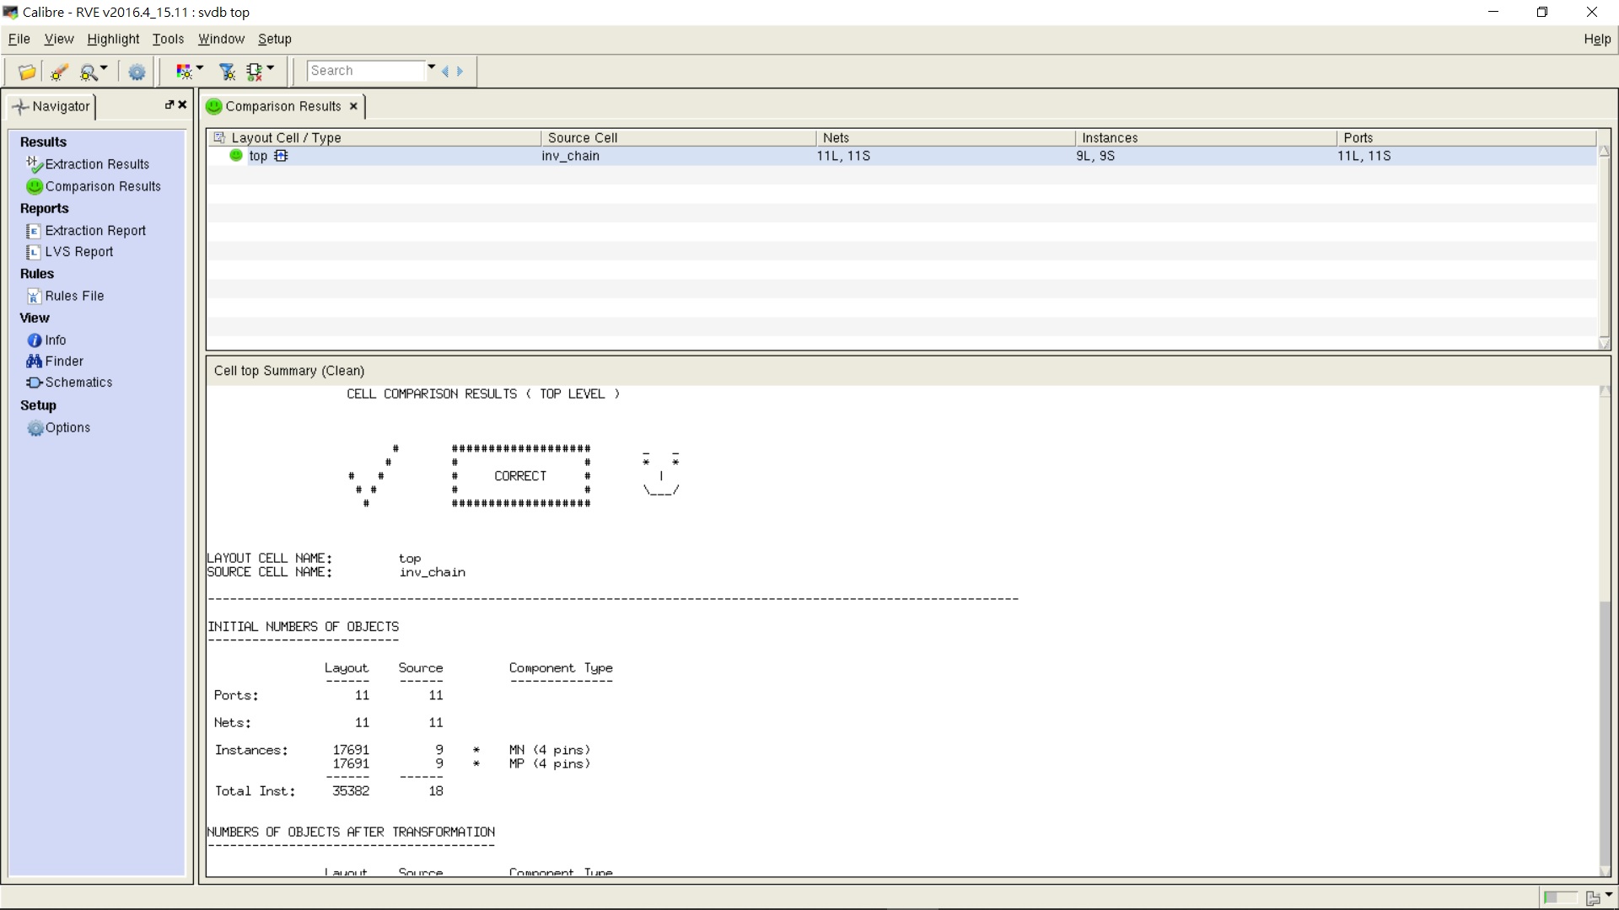Click the device check/cross toolbar icon
This screenshot has height=910, width=1619.
click(x=254, y=72)
